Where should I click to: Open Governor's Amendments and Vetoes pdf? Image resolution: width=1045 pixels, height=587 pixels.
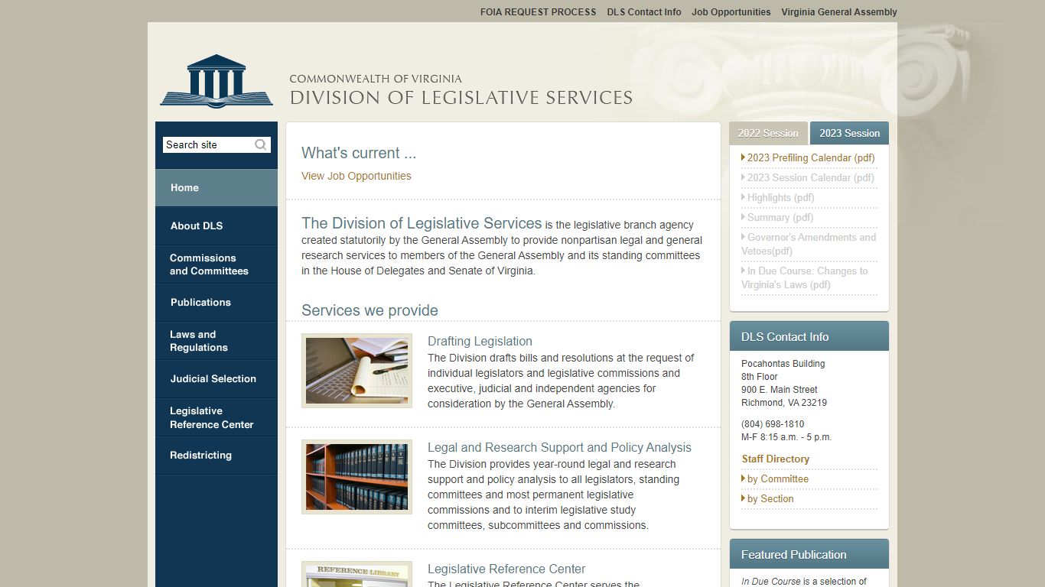click(x=809, y=244)
